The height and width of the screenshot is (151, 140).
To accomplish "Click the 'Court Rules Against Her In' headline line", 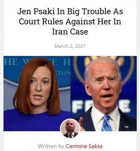I will (x=70, y=21).
